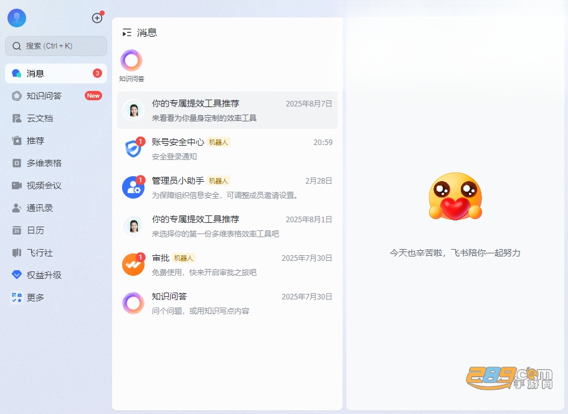Open 管理员小助手 conversation
Viewport: 568px width, 414px height.
(x=227, y=187)
